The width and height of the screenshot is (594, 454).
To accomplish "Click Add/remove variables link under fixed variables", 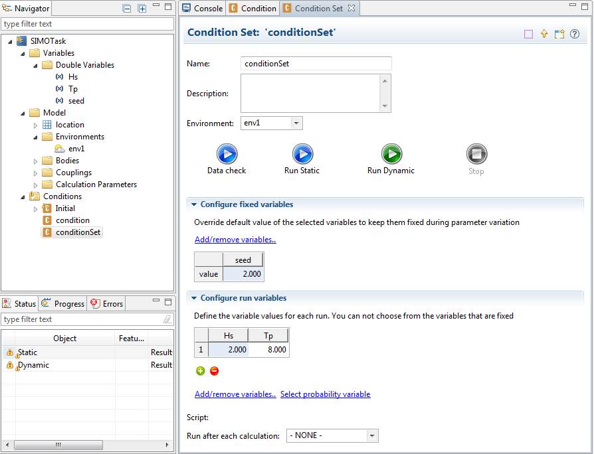I will [x=235, y=240].
